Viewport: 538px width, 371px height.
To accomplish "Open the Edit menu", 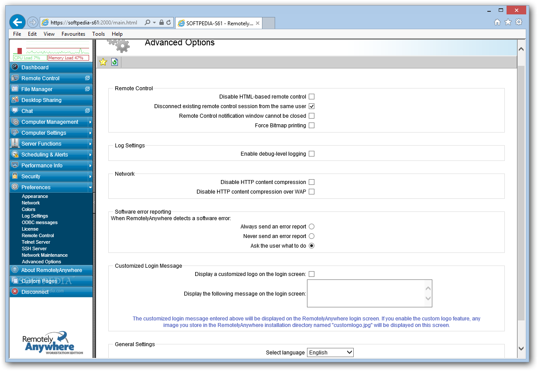I will click(32, 34).
